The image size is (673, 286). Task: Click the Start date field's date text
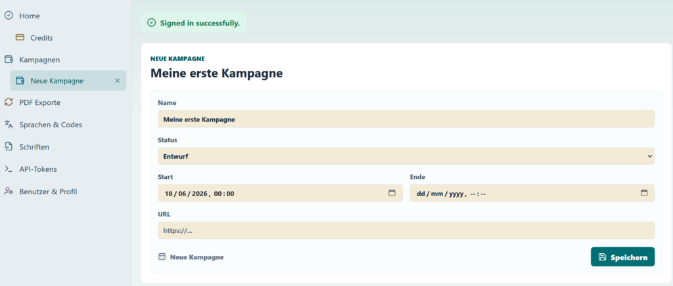[200, 194]
